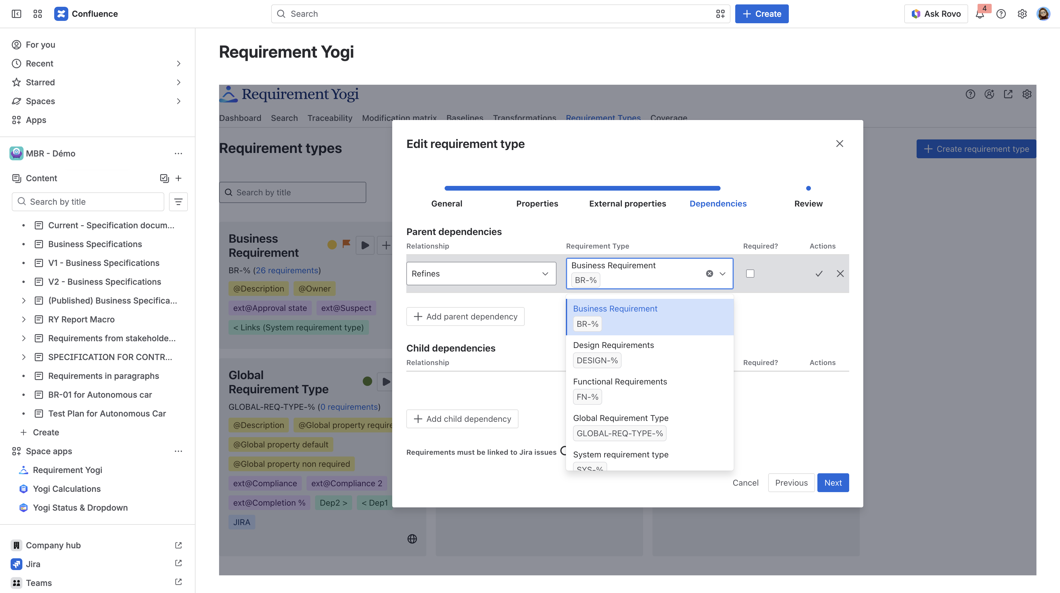The image size is (1060, 593).
Task: Open Yogi Calculations app
Action: [x=67, y=489]
